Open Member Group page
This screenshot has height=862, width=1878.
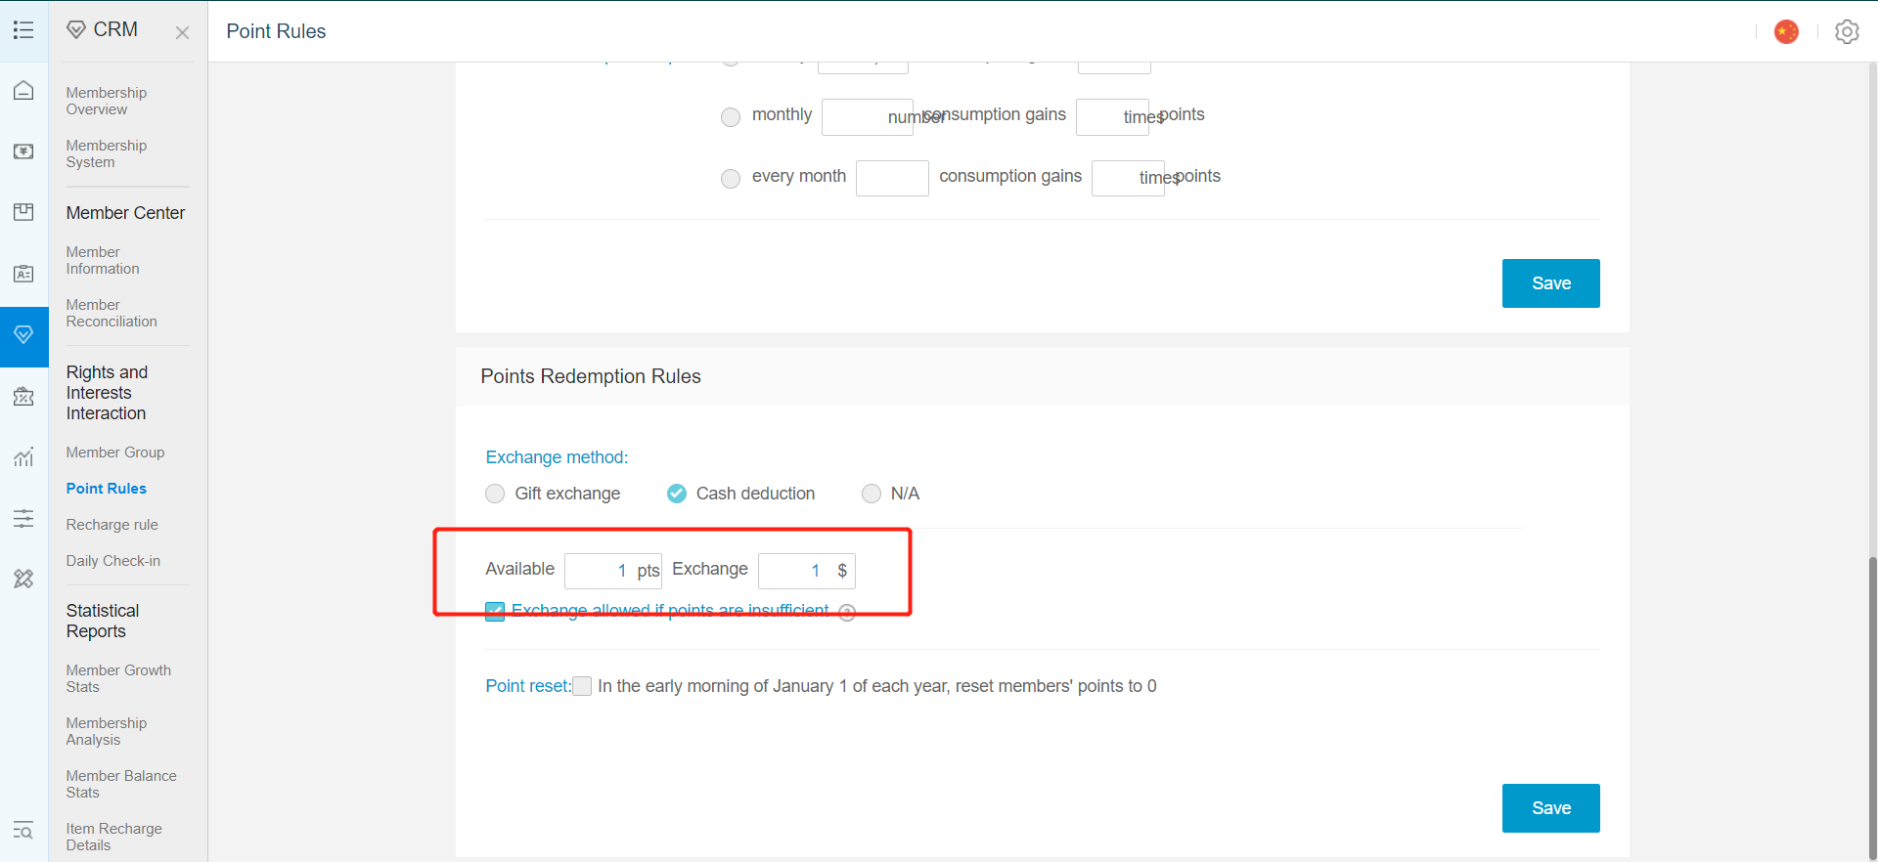point(115,453)
